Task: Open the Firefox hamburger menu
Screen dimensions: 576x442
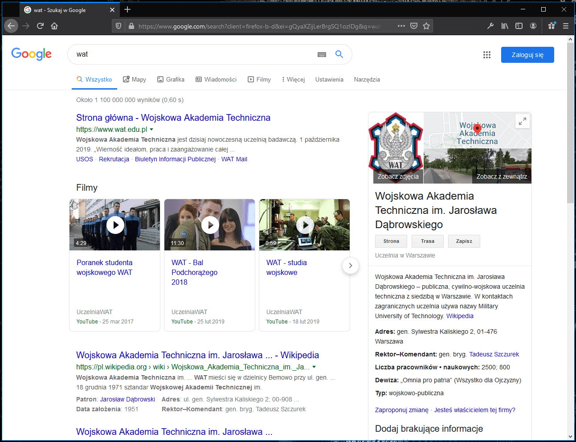Action: (565, 26)
